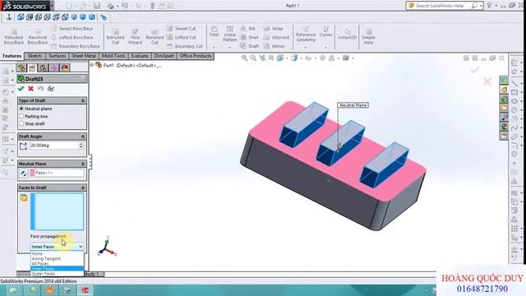526x296 pixels.
Task: Click the 20.00deg draft angle field
Action: 54,146
